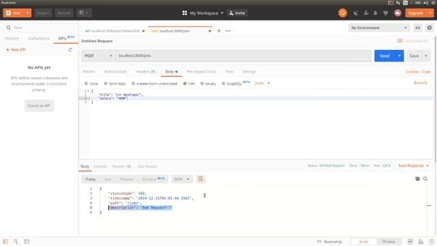Open the Pre-request Script tab
This screenshot has width=437, height=246.
[201, 72]
